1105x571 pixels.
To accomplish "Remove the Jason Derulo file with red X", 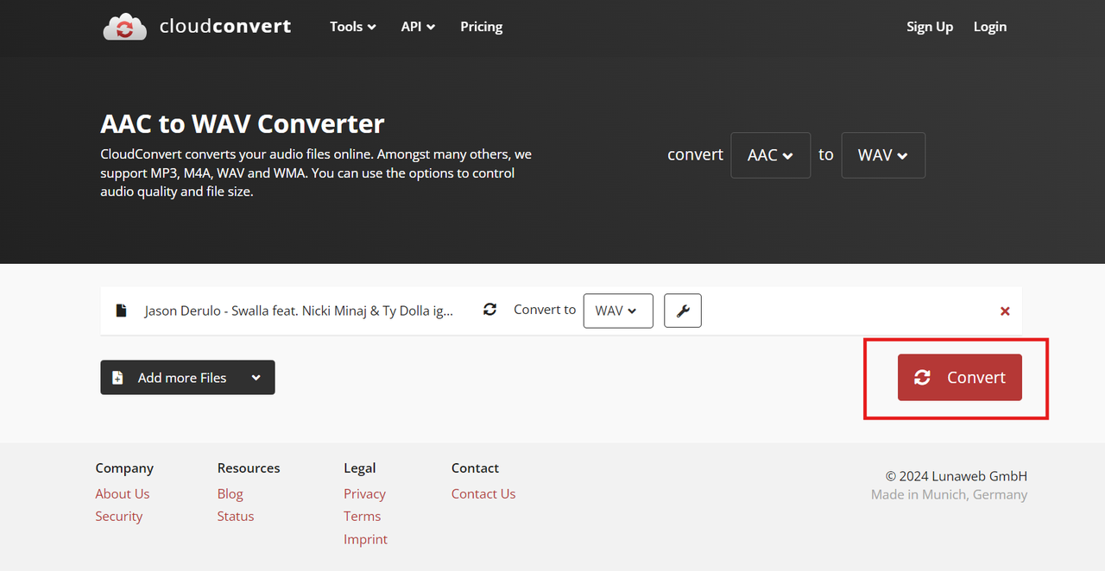I will point(1005,311).
